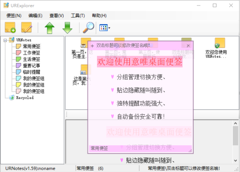
Task: Click the URExplorer title bar icon
Action: pyautogui.click(x=6, y=5)
